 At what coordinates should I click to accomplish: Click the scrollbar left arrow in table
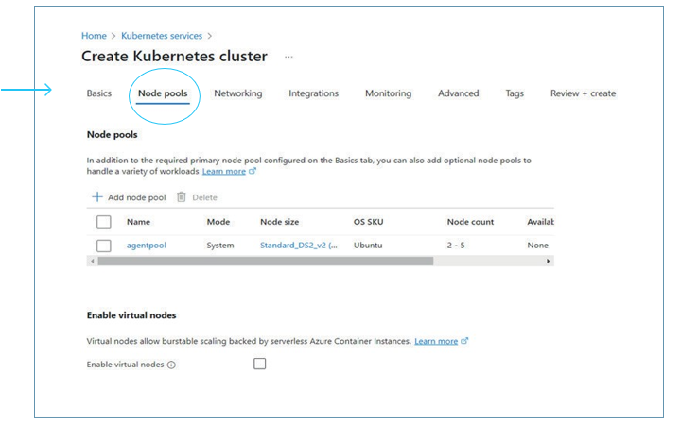(x=91, y=261)
